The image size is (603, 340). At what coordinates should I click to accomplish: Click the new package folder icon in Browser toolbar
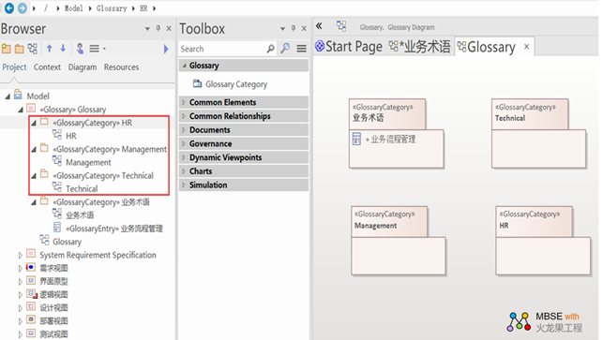coord(20,49)
